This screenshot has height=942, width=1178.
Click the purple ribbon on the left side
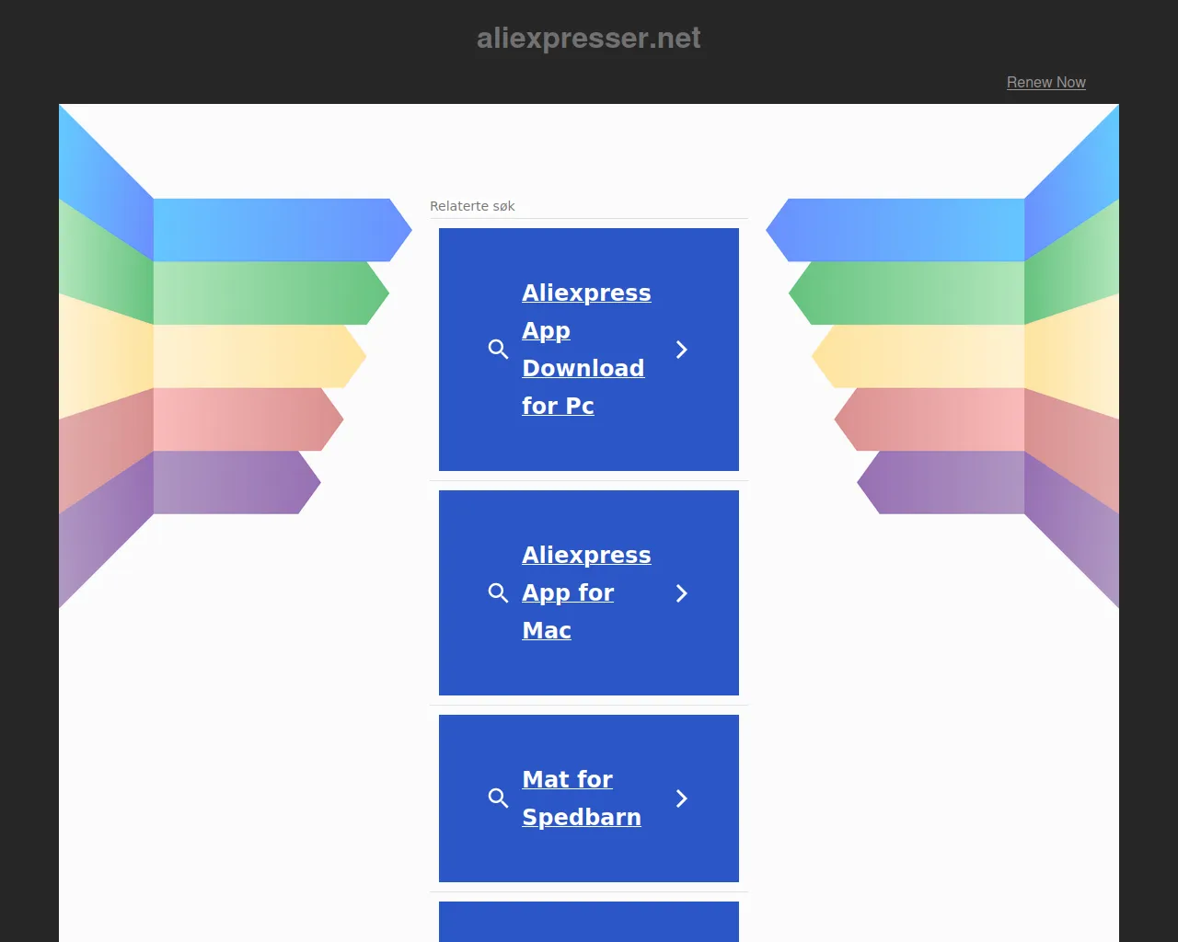coord(230,482)
